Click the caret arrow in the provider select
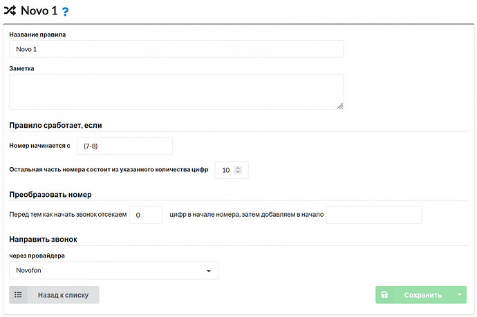The width and height of the screenshot is (477, 317). point(209,271)
